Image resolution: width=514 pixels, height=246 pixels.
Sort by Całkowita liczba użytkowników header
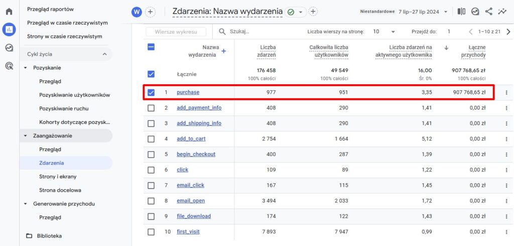[329, 52]
